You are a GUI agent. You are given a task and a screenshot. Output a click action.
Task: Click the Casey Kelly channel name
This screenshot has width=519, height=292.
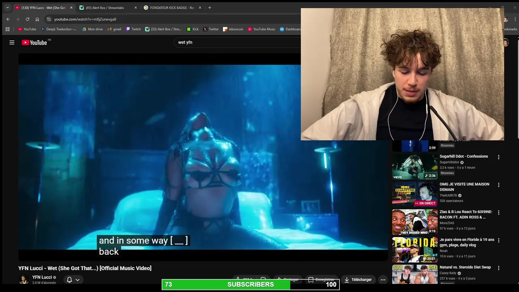448,273
